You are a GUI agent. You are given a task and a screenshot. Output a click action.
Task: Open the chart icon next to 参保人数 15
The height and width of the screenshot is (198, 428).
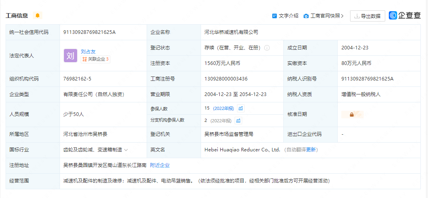[x=241, y=108]
